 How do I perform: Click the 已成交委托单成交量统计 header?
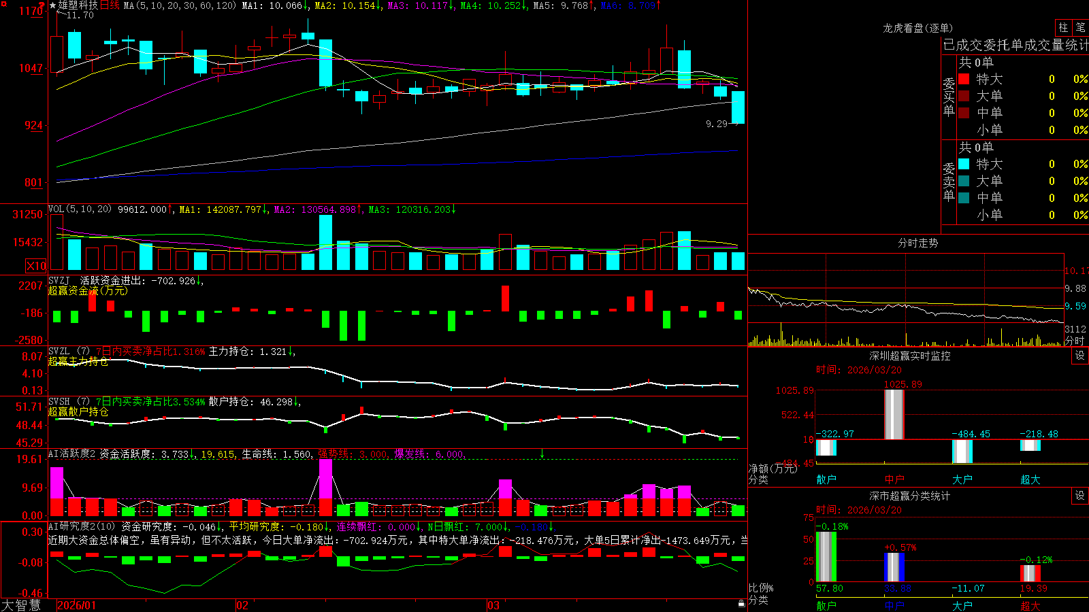pyautogui.click(x=1015, y=45)
